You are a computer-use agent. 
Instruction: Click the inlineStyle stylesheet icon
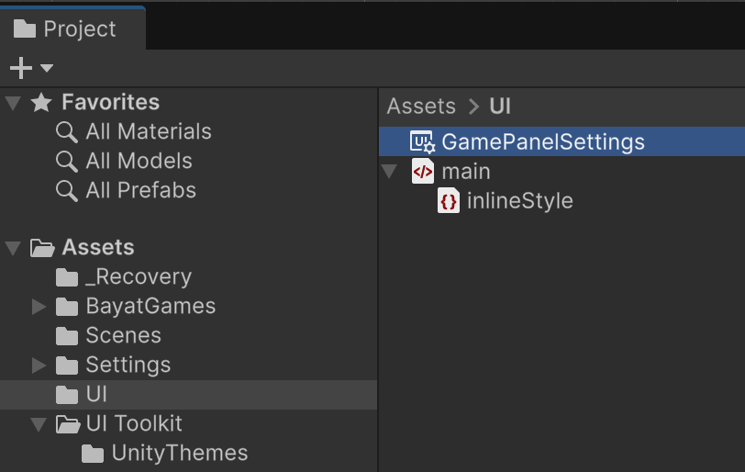(449, 201)
